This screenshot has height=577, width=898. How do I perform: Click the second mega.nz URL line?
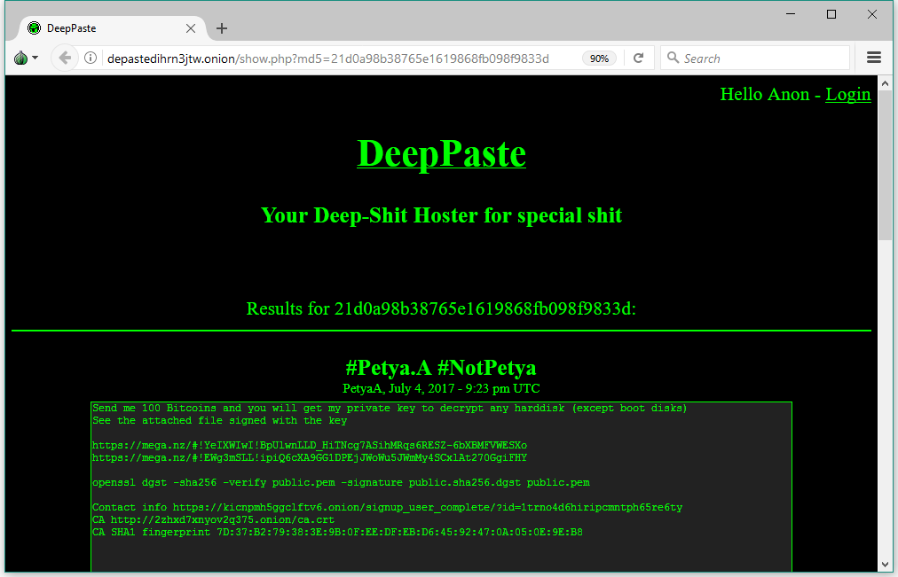coord(310,458)
